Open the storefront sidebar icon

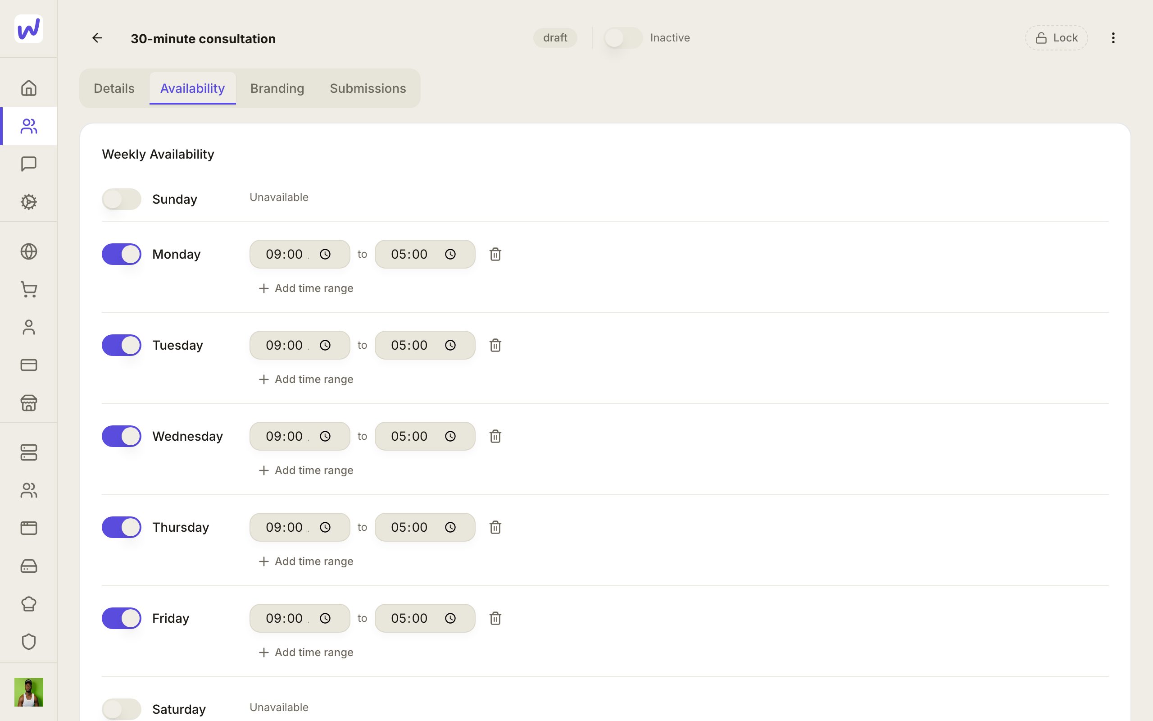click(x=28, y=403)
